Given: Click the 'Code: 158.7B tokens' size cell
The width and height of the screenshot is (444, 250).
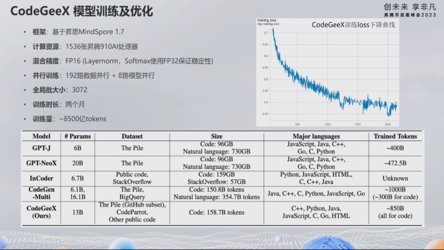Looking at the screenshot, I should coord(217,212).
